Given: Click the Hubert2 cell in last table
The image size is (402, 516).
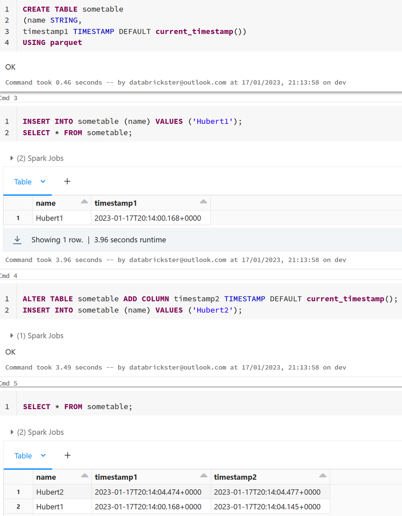Looking at the screenshot, I should pos(62,492).
